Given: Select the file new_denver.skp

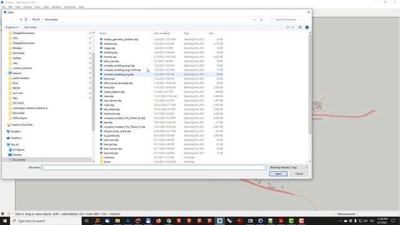Looking at the screenshot, I should point(112,101).
